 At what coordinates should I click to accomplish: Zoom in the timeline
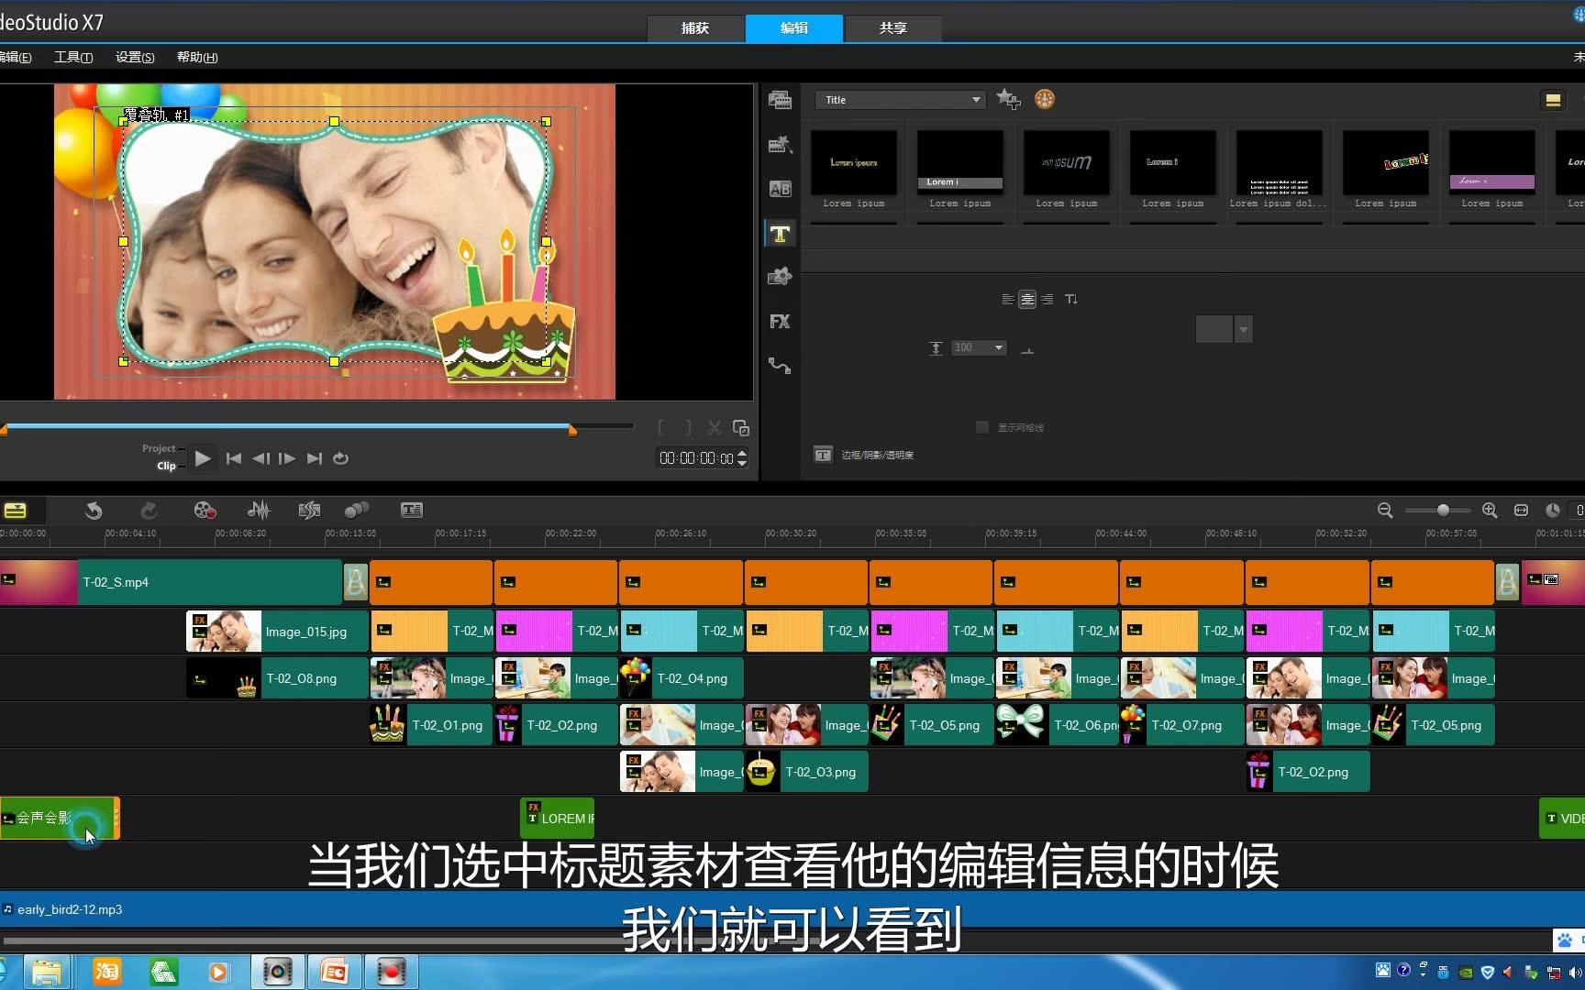pyautogui.click(x=1490, y=511)
